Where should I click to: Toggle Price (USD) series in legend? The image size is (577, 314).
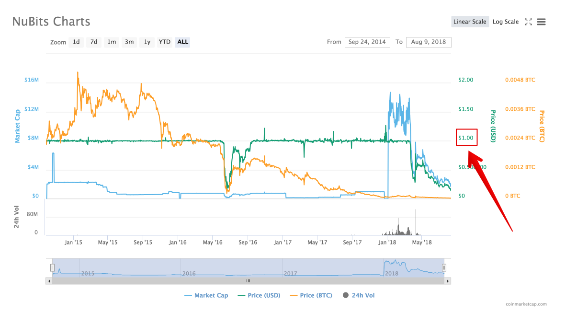coord(259,295)
